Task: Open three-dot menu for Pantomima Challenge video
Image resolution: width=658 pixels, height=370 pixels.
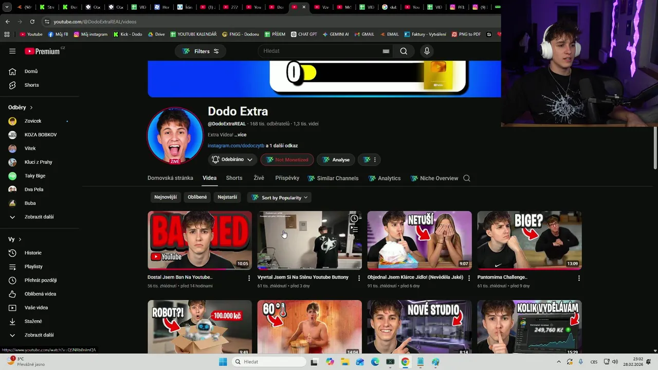Action: pos(579,278)
